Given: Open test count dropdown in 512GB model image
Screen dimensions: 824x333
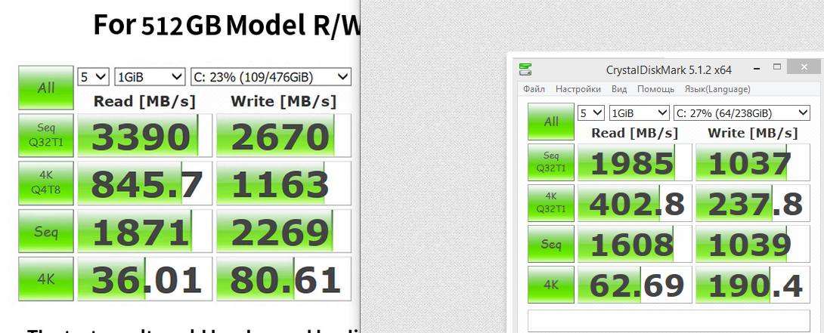Looking at the screenshot, I should pyautogui.click(x=93, y=77).
